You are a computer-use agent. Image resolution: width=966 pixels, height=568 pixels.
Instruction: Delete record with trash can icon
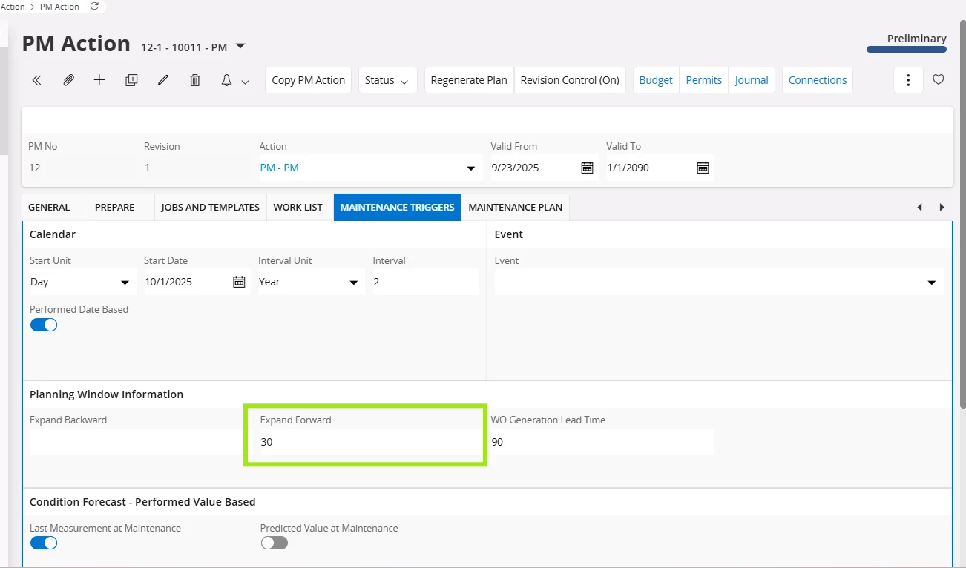195,80
